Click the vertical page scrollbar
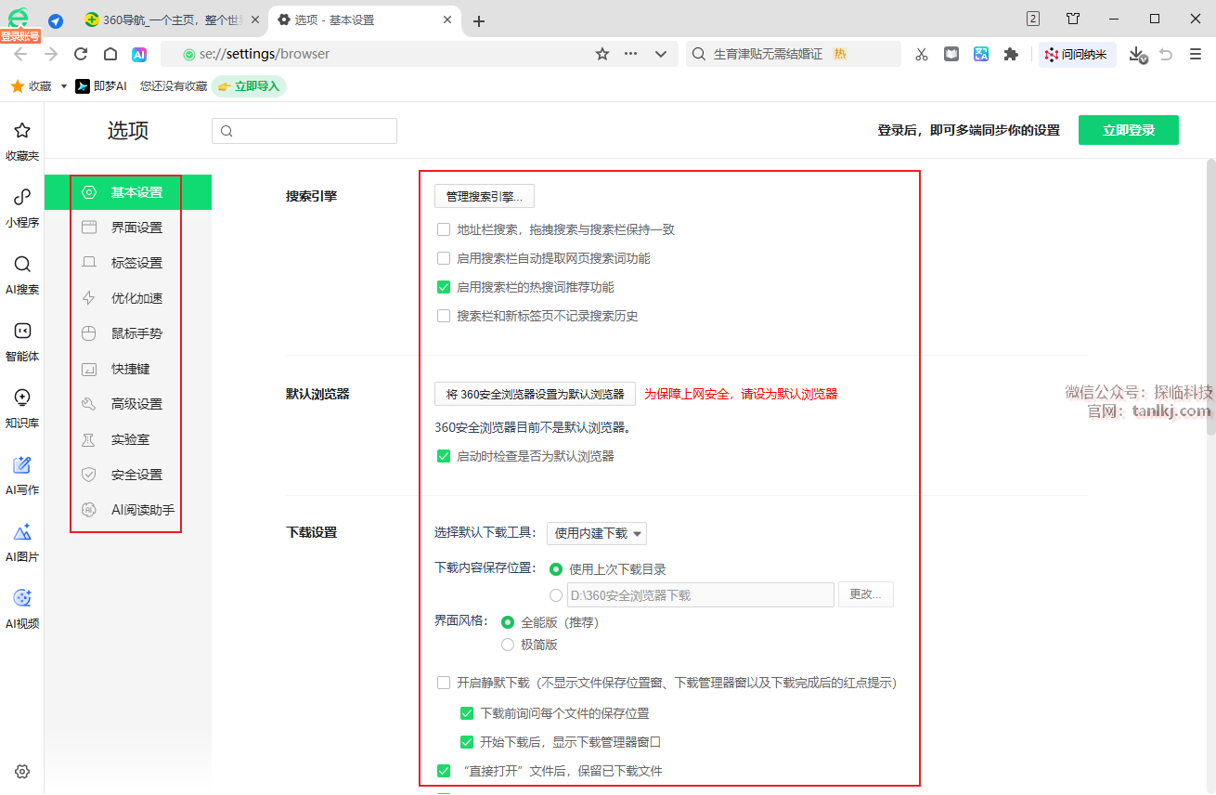 pyautogui.click(x=1210, y=297)
